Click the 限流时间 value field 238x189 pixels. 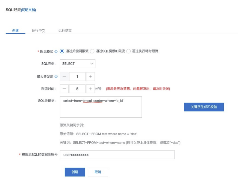[77, 89]
